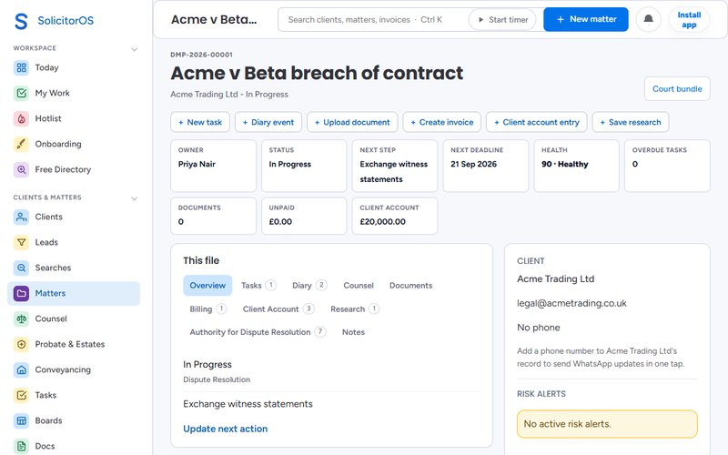This screenshot has height=455, width=728.
Task: Click the Searches magnifier icon
Action: 21,268
